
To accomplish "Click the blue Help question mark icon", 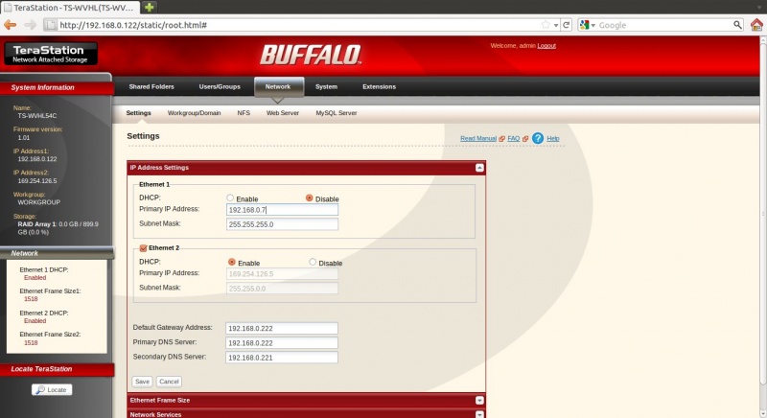I will pyautogui.click(x=538, y=138).
